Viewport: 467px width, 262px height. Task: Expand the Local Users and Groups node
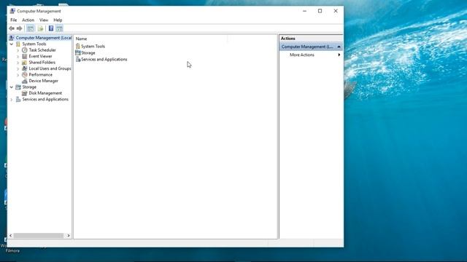[18, 68]
